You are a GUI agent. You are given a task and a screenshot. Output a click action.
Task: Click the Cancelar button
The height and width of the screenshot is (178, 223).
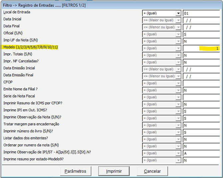[152, 171]
